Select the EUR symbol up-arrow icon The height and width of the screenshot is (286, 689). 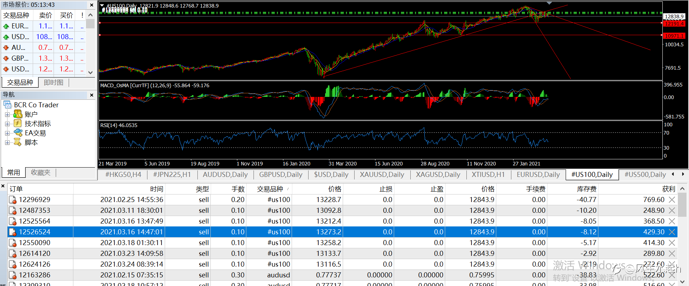6,26
